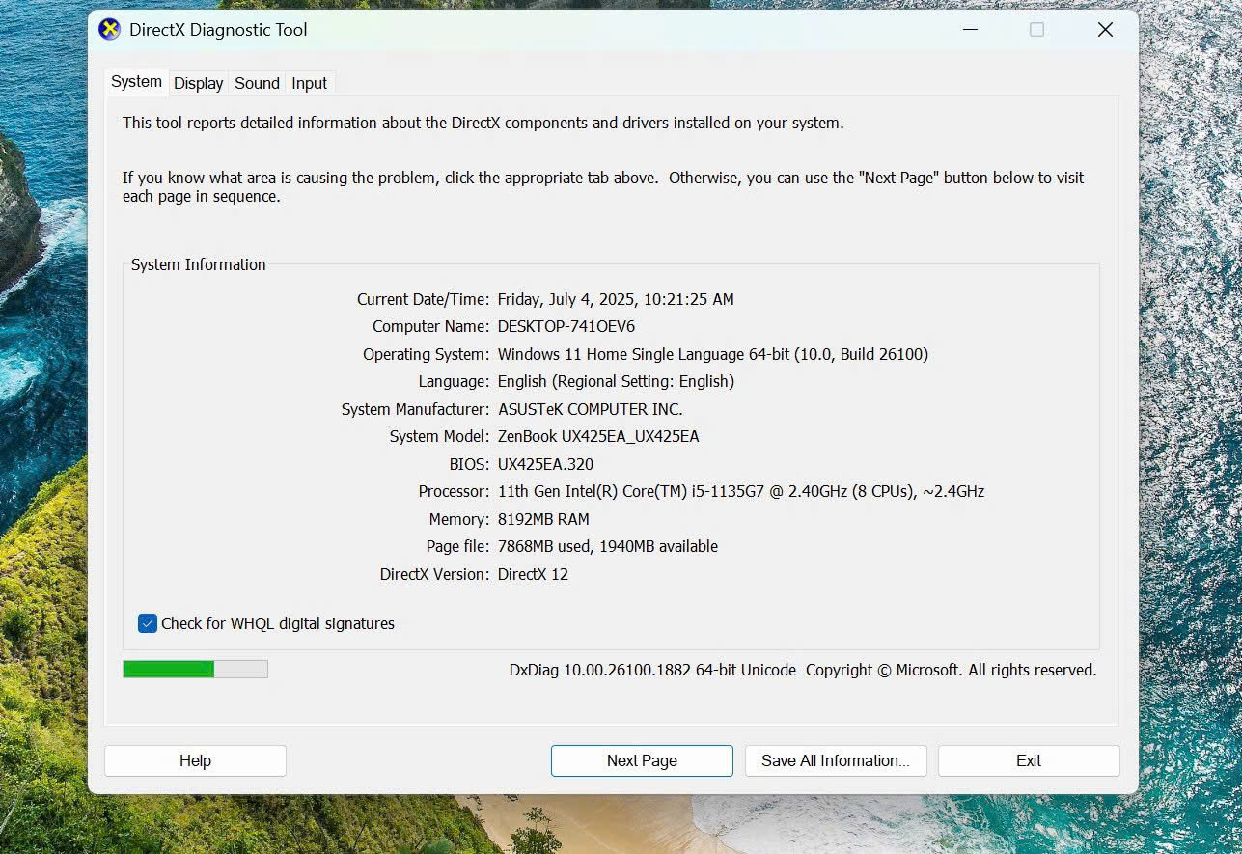Screen dimensions: 1242x854
Task: Click the English language regional setting value
Action: [x=616, y=381]
